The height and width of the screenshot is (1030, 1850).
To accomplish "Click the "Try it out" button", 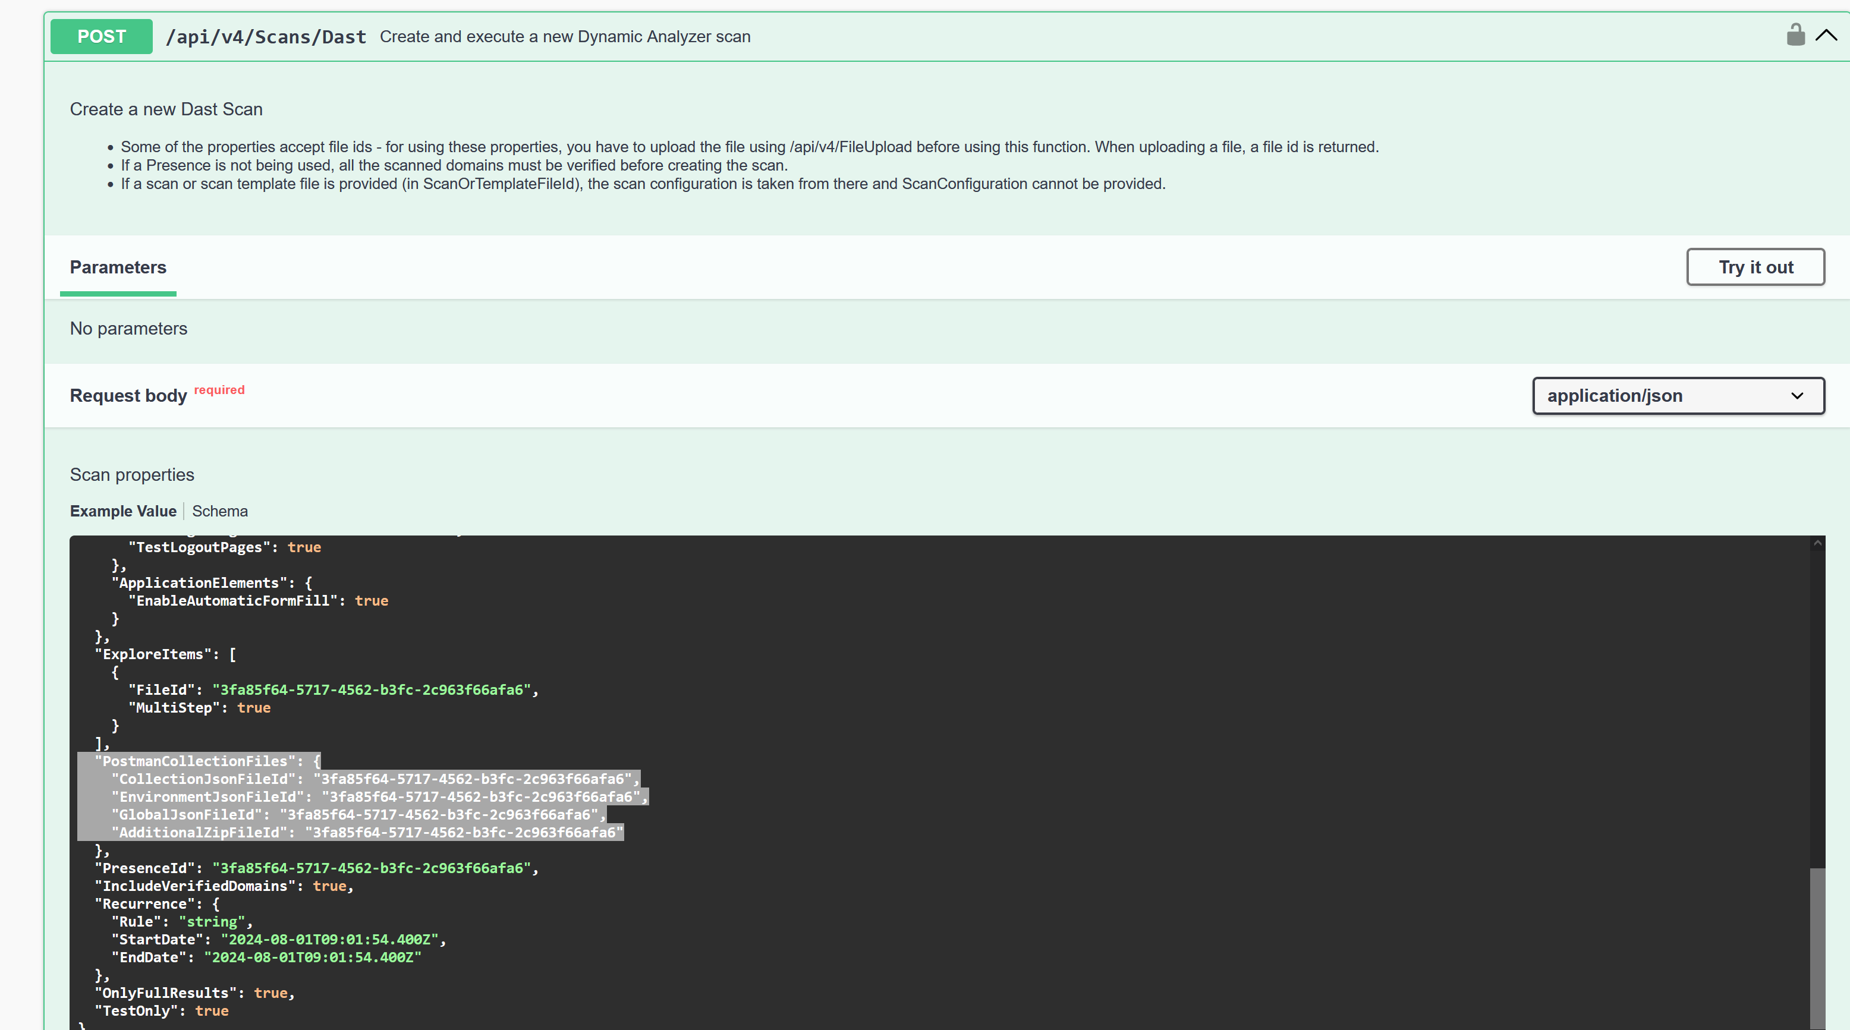I will click(1755, 266).
